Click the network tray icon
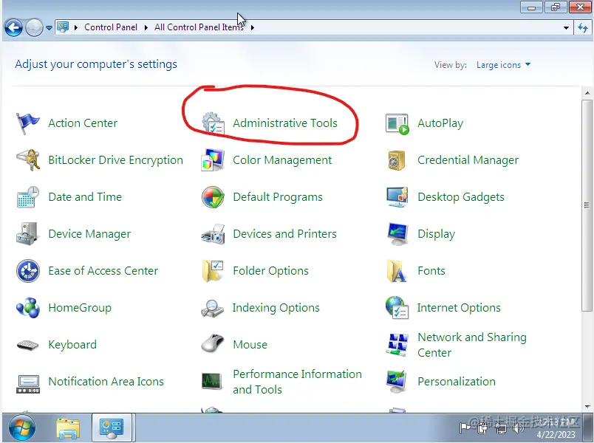 [501, 428]
